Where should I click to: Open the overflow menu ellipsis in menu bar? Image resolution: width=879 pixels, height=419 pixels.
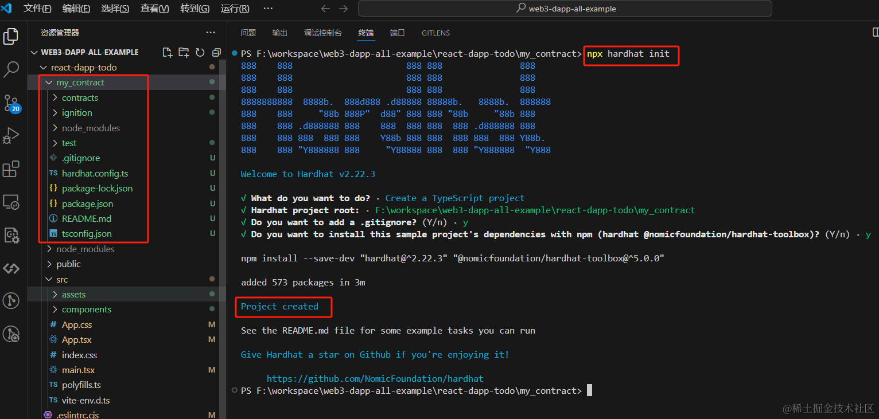pos(268,9)
